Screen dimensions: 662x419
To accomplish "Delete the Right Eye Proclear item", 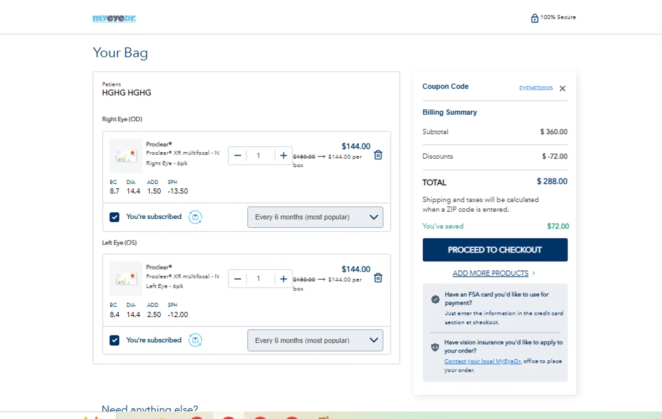I will point(378,155).
